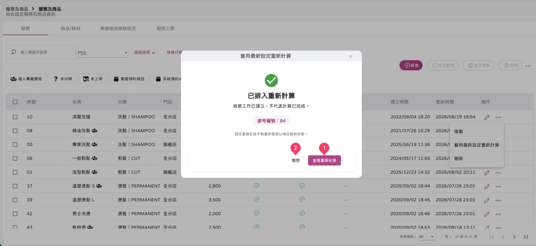Open more actions for 溫塑燙髮-L row

click(x=498, y=200)
